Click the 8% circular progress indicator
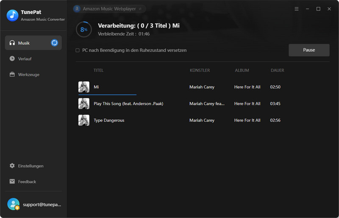Viewport: 339px width, 218px height. (x=84, y=29)
